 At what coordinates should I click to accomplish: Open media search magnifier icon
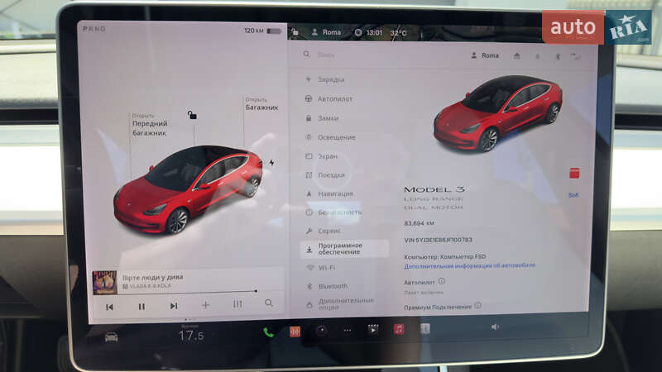click(x=268, y=303)
